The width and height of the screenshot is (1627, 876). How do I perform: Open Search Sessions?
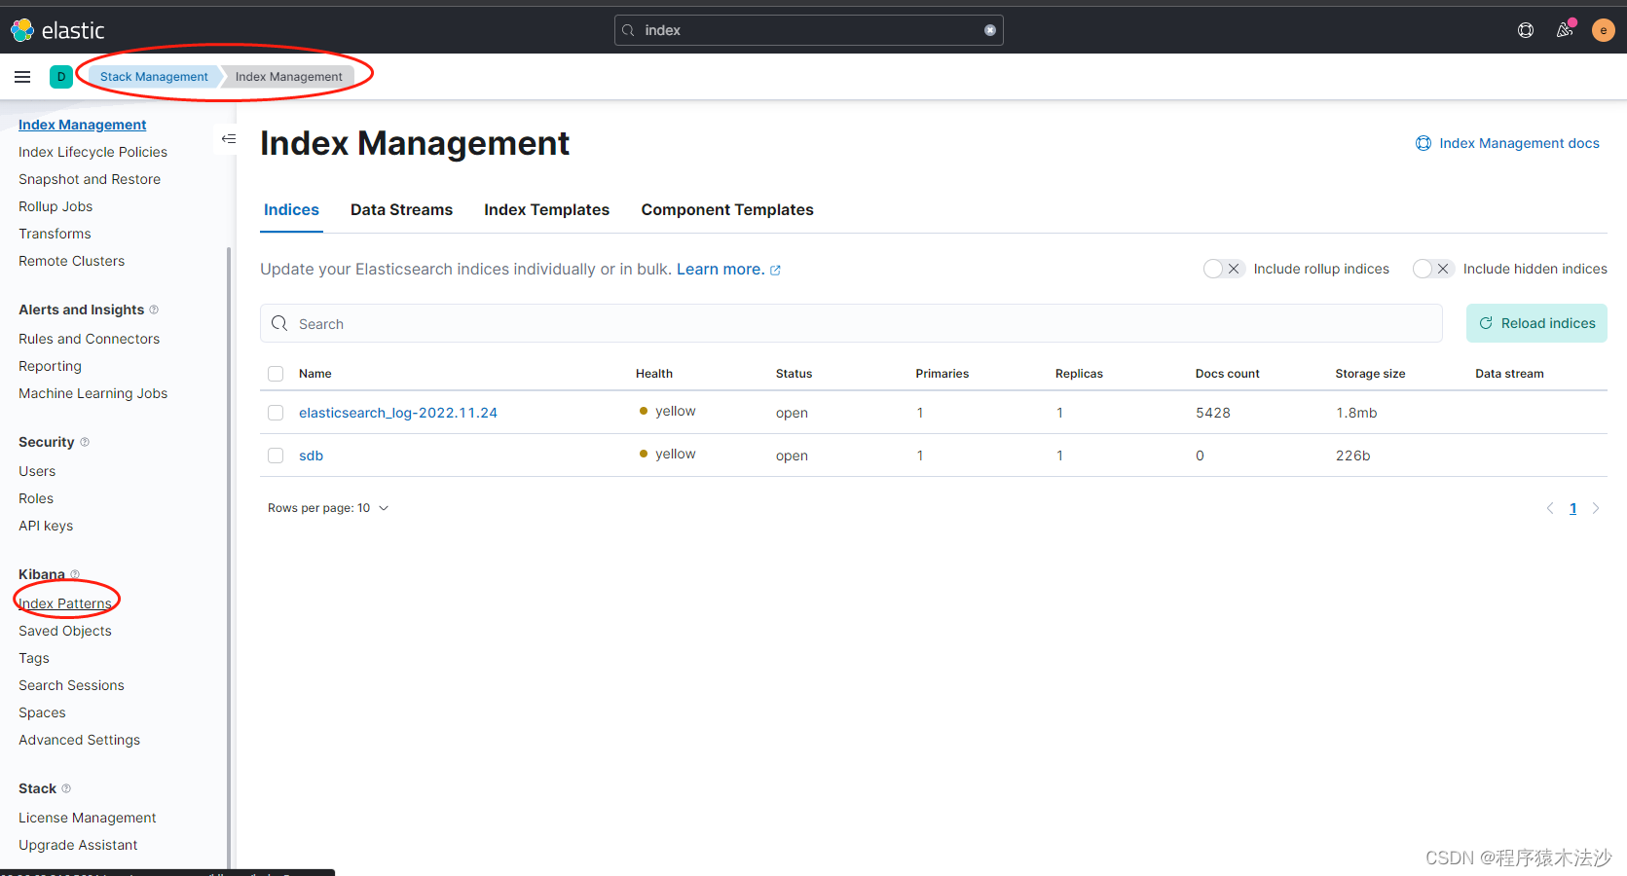[x=71, y=685]
